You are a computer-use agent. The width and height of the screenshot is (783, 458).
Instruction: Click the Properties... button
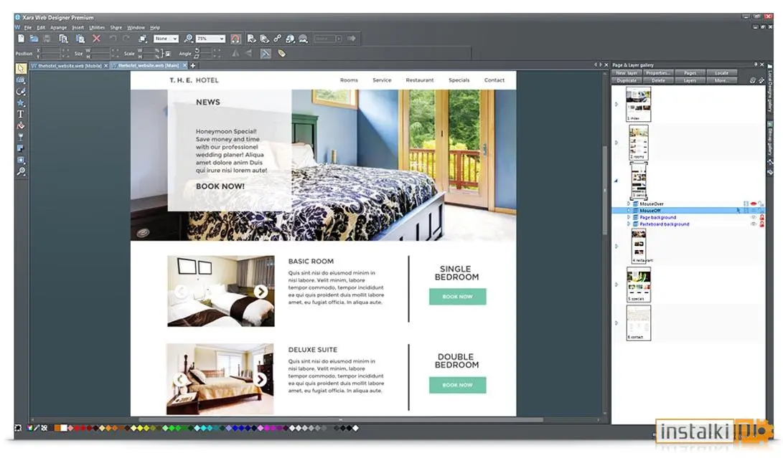(657, 73)
